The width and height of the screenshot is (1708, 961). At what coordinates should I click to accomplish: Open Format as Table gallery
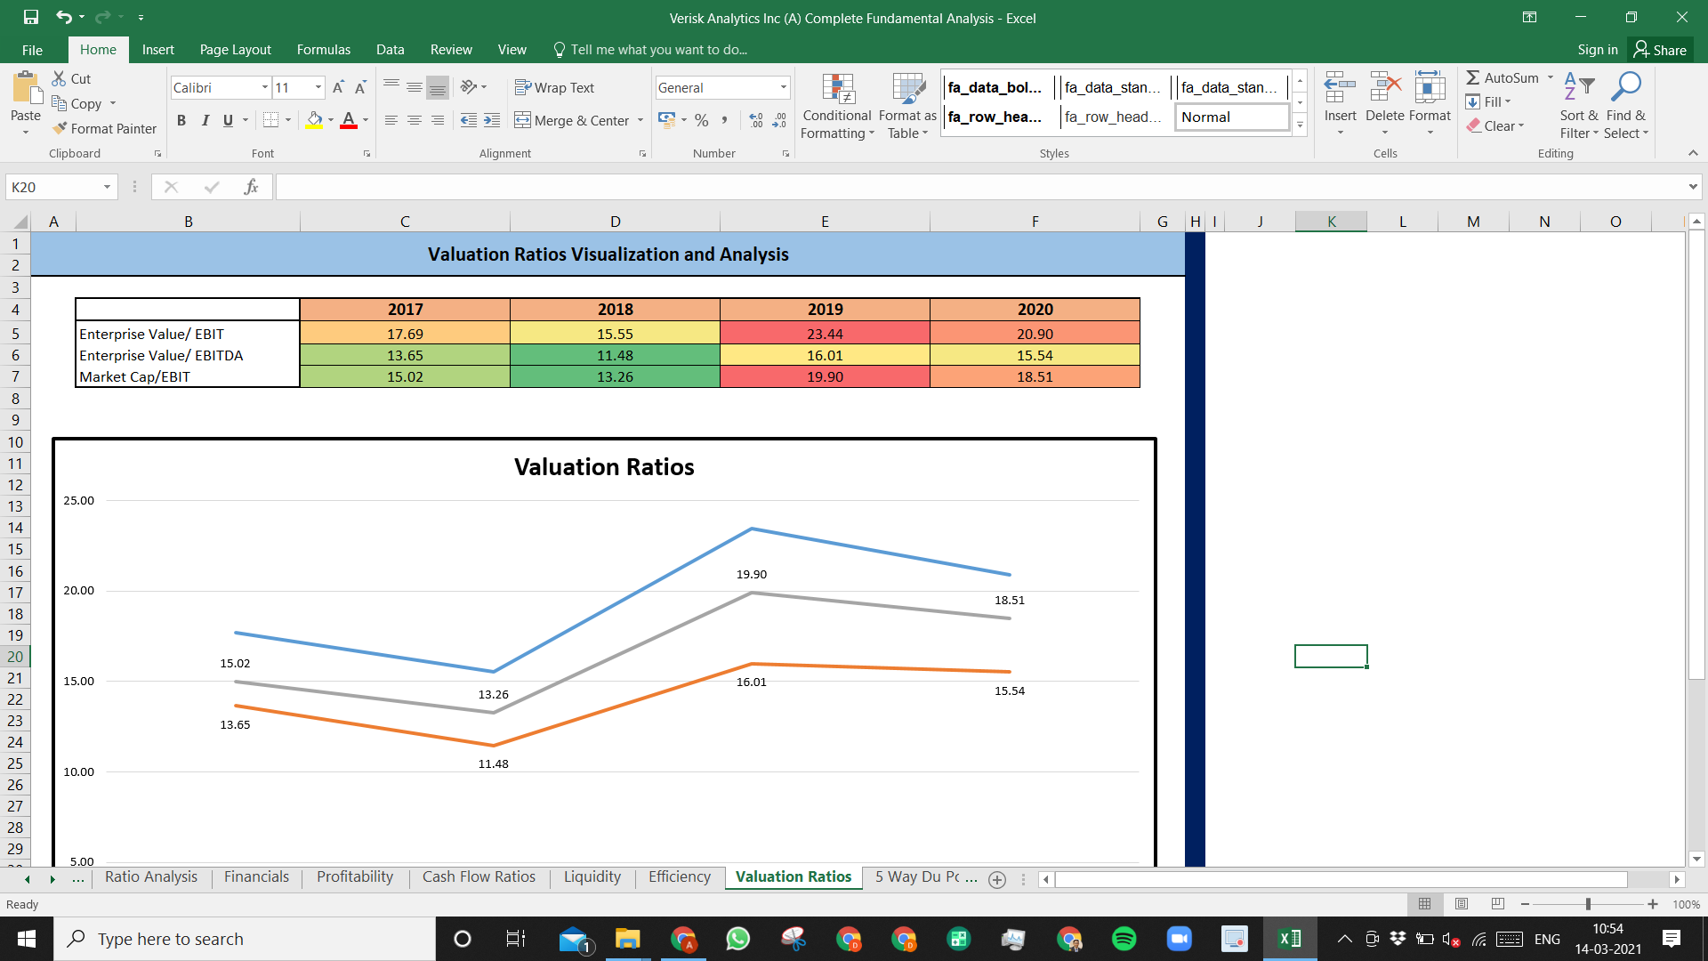(907, 106)
